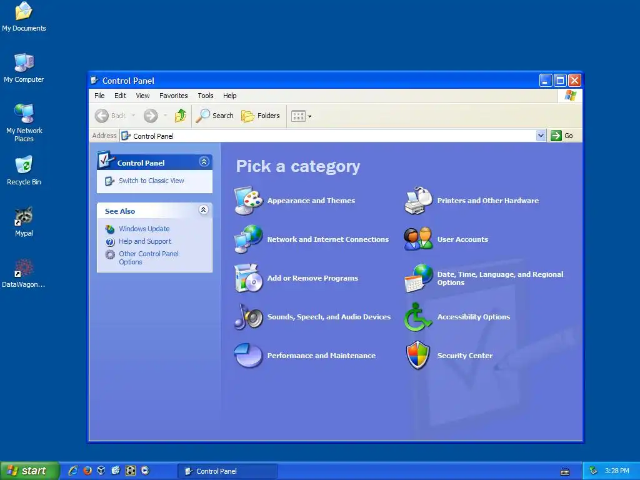The image size is (640, 480).
Task: Collapse the See Also sidebar section
Action: [x=203, y=210]
